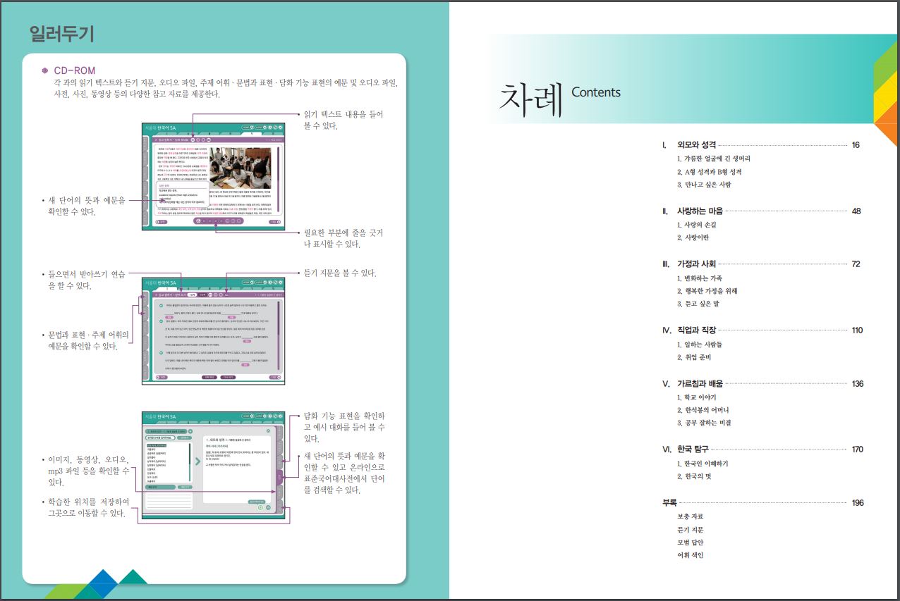900x601 pixels.
Task: Select chapter III. 가정과 사회
Action: [696, 264]
